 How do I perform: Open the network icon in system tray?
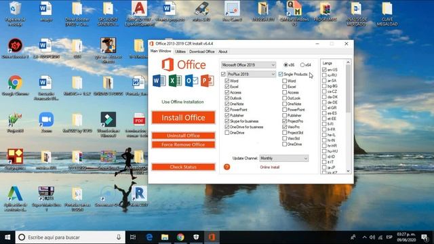point(380,237)
